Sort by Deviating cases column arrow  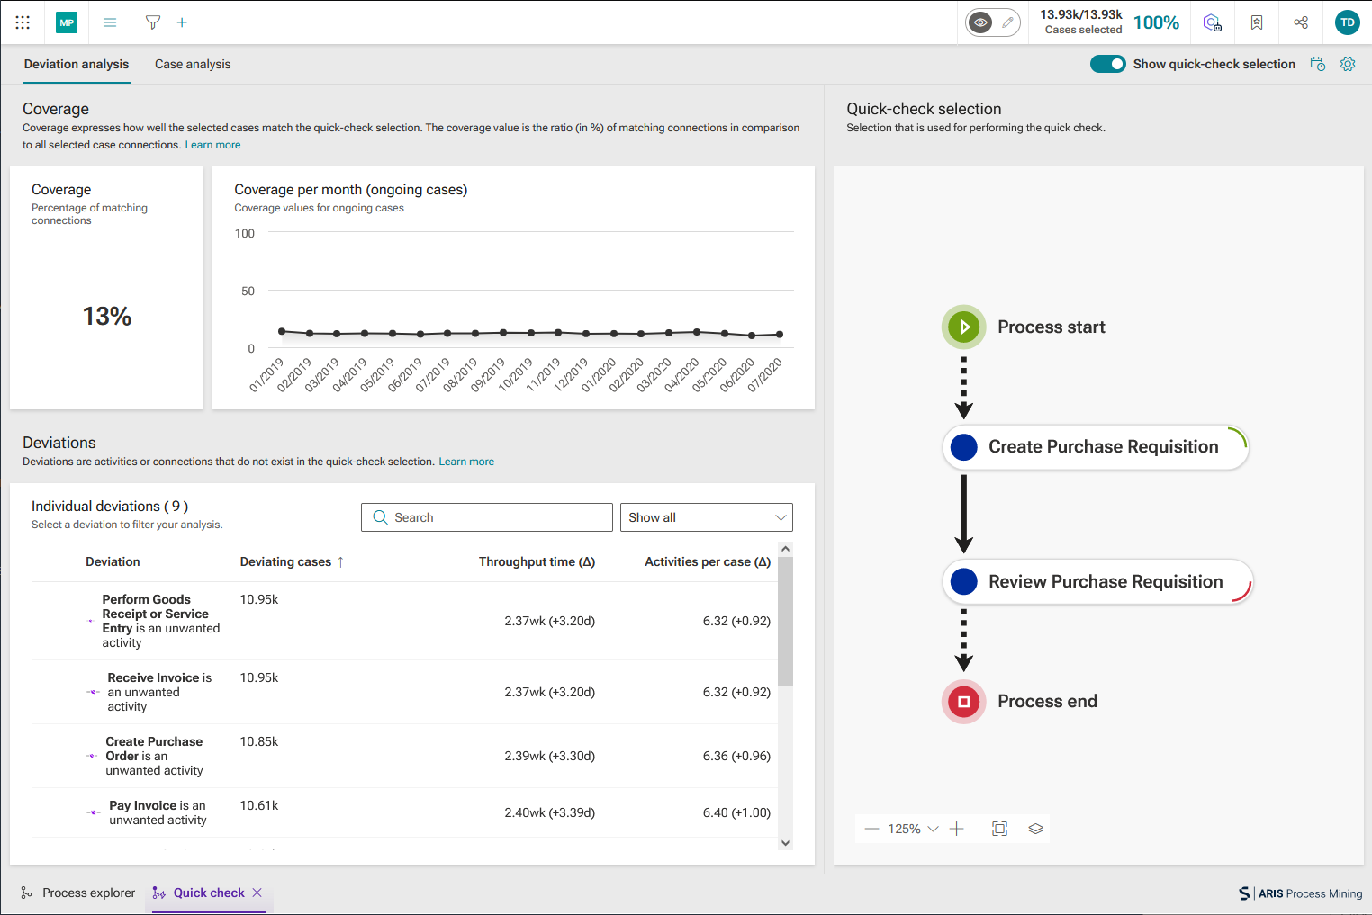[340, 561]
